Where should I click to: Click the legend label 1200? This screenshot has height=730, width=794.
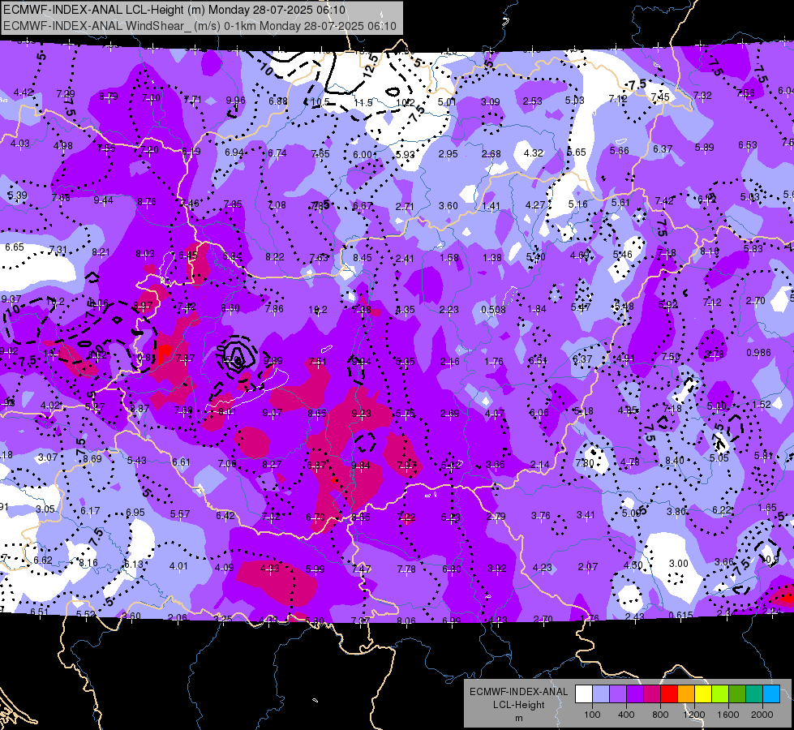click(693, 715)
